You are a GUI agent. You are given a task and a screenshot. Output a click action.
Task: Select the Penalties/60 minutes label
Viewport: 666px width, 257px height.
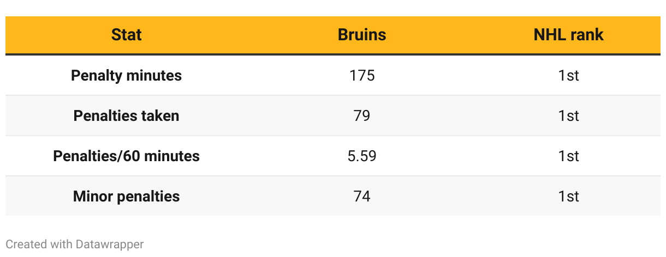[126, 156]
